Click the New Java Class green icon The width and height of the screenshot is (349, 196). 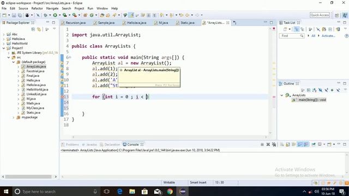92,15
